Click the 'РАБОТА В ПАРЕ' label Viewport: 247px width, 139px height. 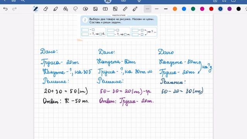(x=119, y=15)
